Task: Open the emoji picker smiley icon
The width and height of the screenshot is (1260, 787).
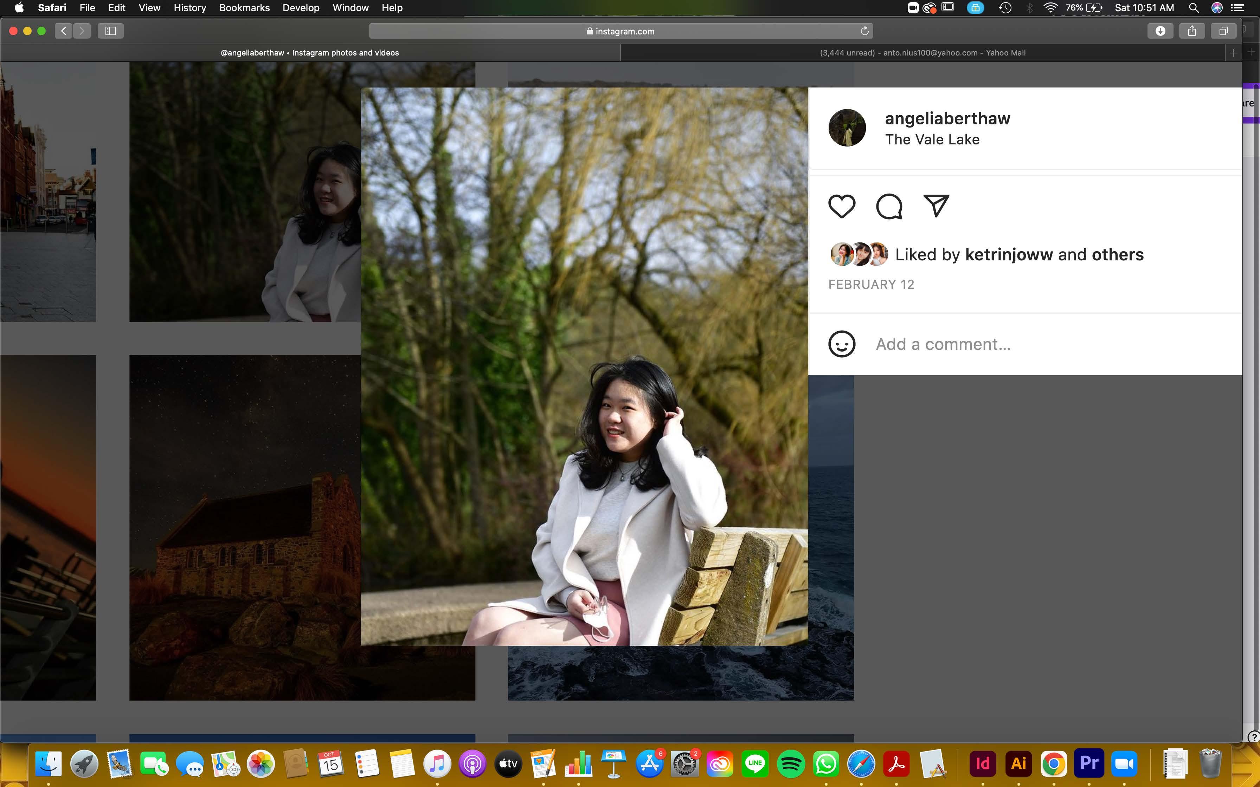Action: [x=841, y=344]
